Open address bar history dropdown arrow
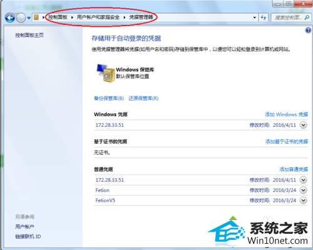 pos(254,17)
